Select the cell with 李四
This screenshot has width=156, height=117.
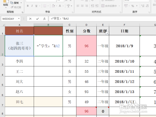tap(19, 61)
